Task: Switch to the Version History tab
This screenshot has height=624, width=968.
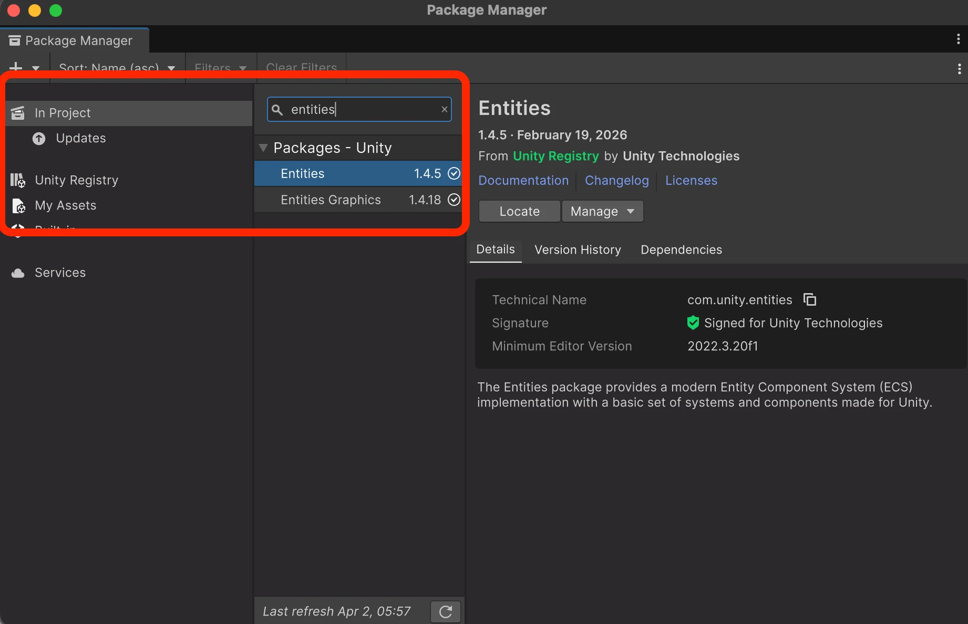Action: (x=578, y=249)
